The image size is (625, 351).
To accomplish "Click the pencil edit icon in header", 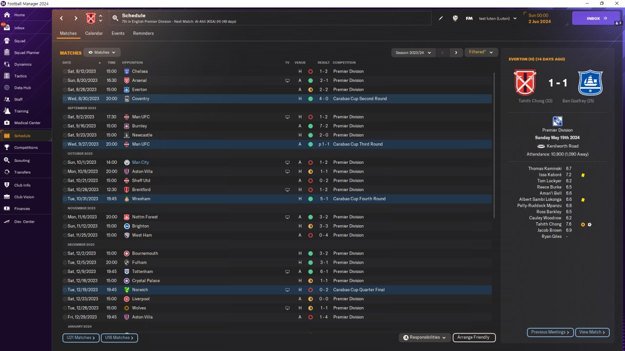I will [441, 19].
